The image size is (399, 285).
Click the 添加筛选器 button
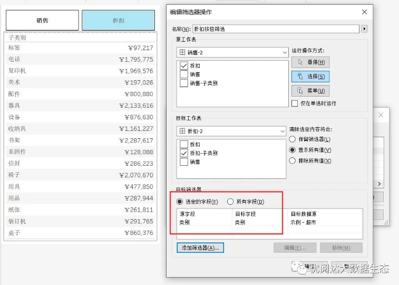(x=201, y=248)
